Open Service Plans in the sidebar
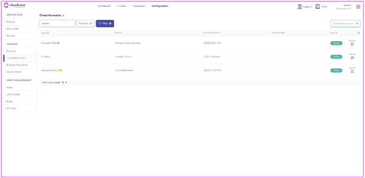This screenshot has width=365, height=178. click(20, 72)
